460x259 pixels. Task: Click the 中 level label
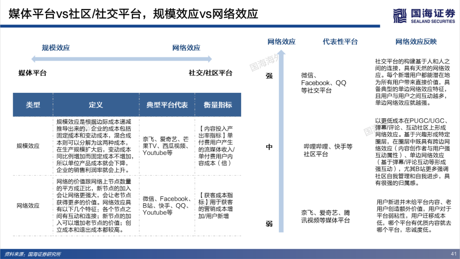[269, 147]
